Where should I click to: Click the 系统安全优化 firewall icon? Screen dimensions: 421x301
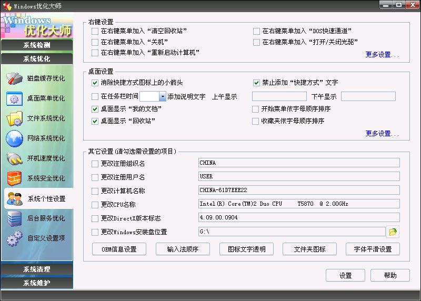(14, 178)
